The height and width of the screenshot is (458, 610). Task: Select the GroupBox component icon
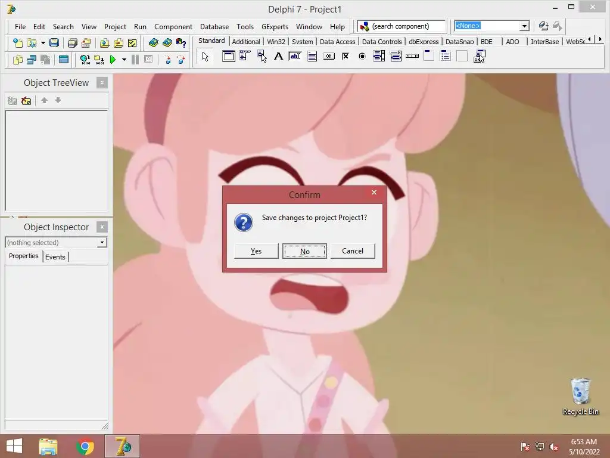429,57
